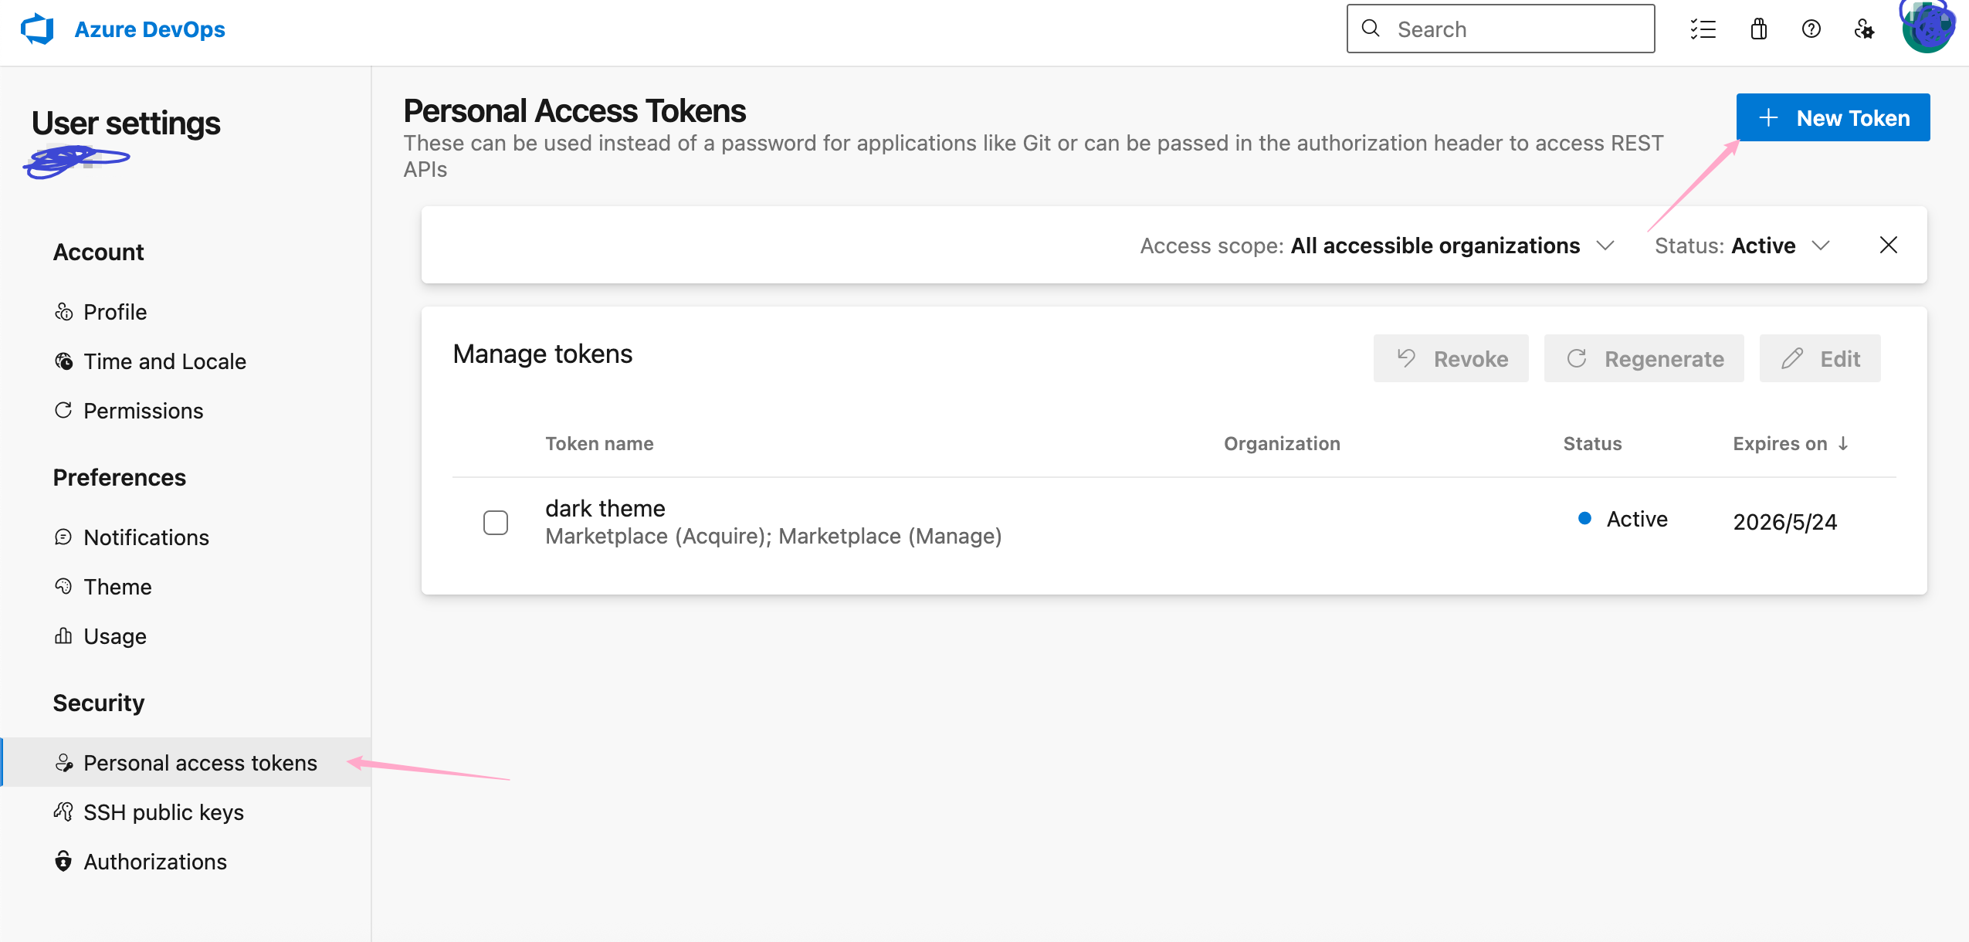Select the dark theme token checkbox

496,523
